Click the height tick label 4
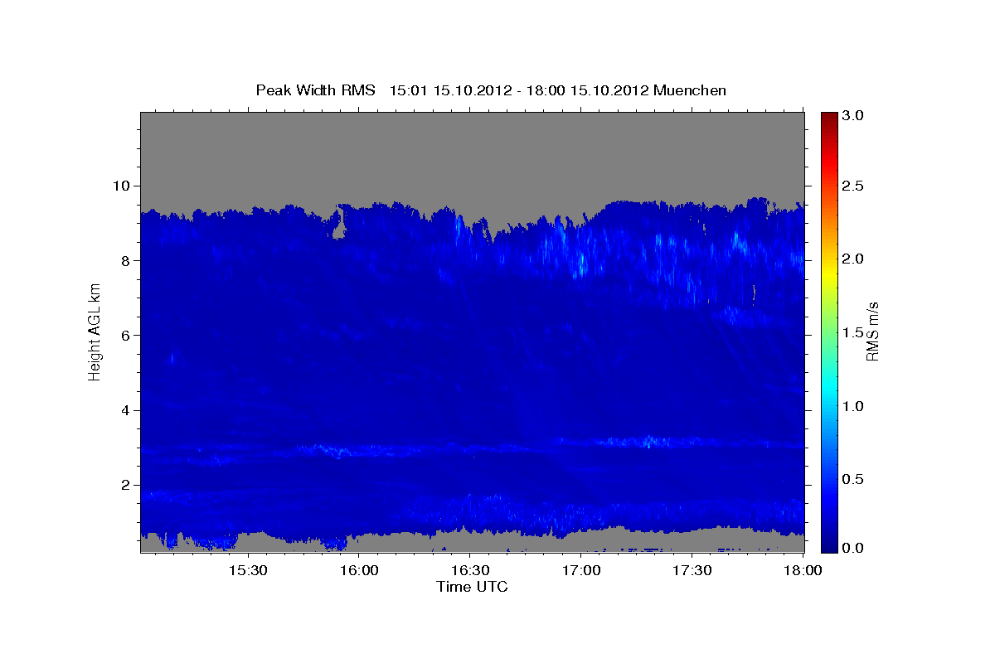The image size is (995, 663). click(x=128, y=410)
